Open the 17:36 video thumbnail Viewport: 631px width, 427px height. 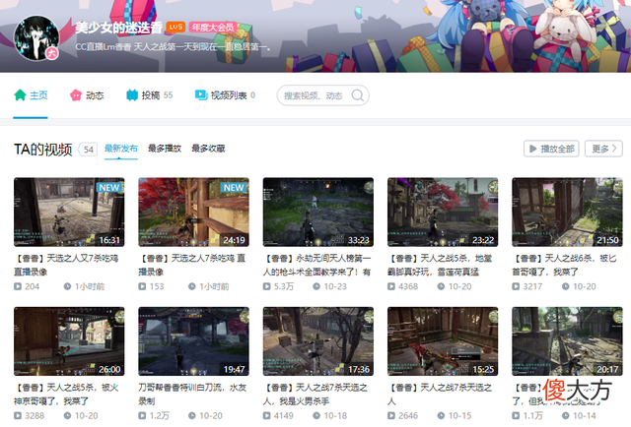pyautogui.click(x=318, y=341)
